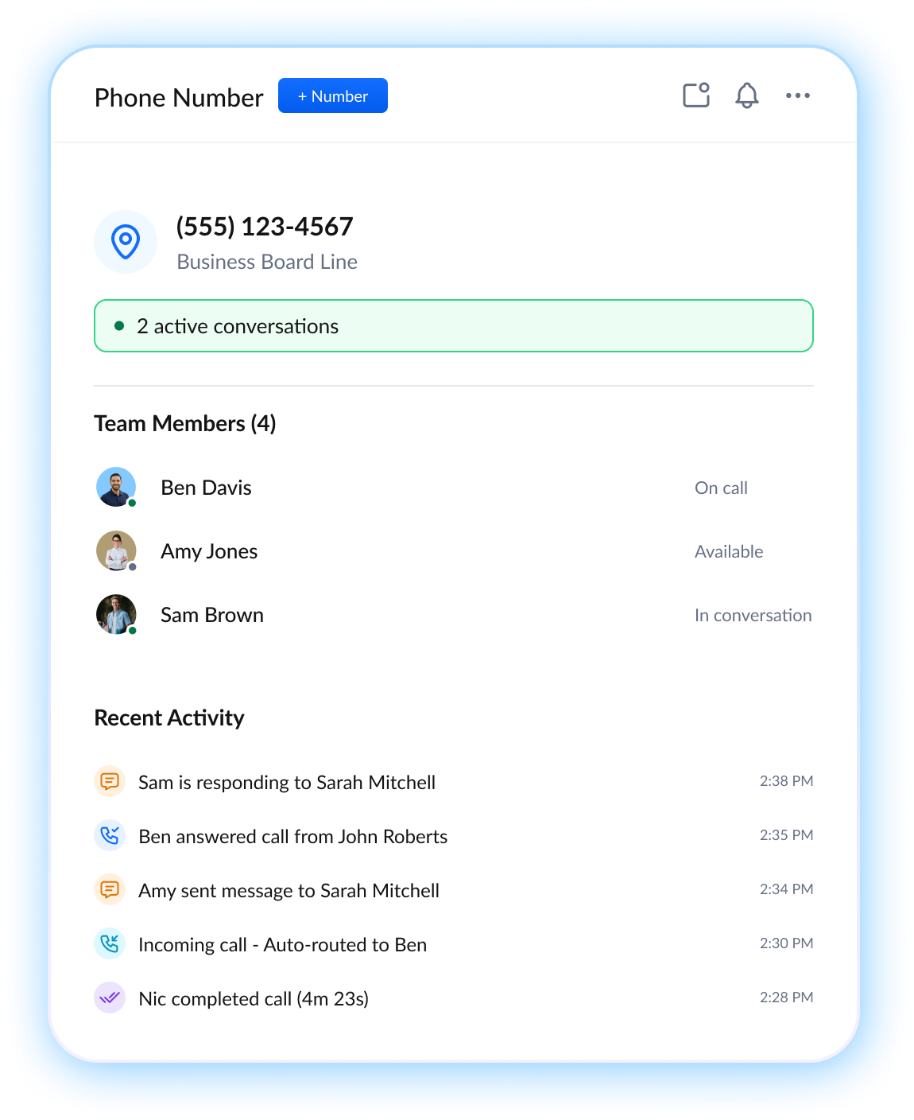The image size is (914, 1120).
Task: Open Sam Brown's profile avatar
Action: click(x=116, y=614)
